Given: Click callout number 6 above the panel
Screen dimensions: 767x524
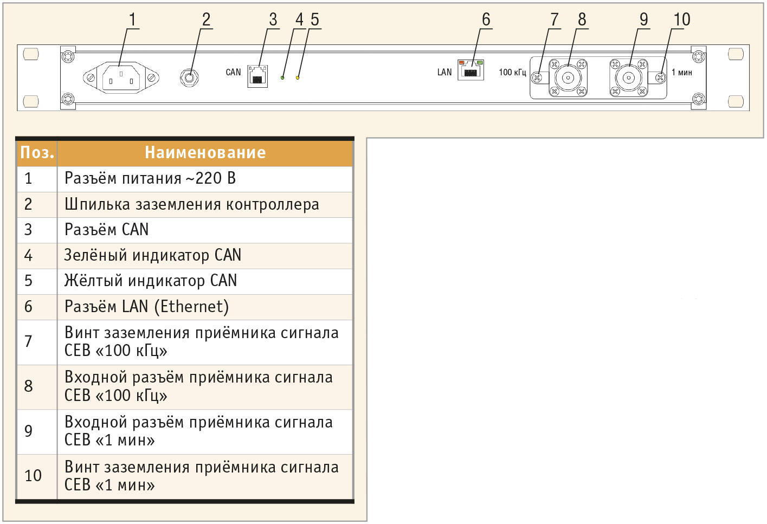Looking at the screenshot, I should point(486,20).
